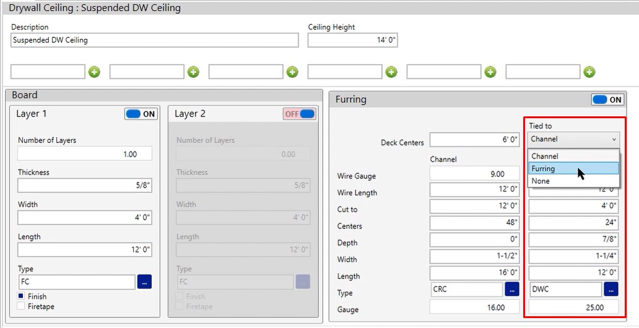This screenshot has width=639, height=328.
Task: Open browse button next to DWC type
Action: tap(611, 289)
